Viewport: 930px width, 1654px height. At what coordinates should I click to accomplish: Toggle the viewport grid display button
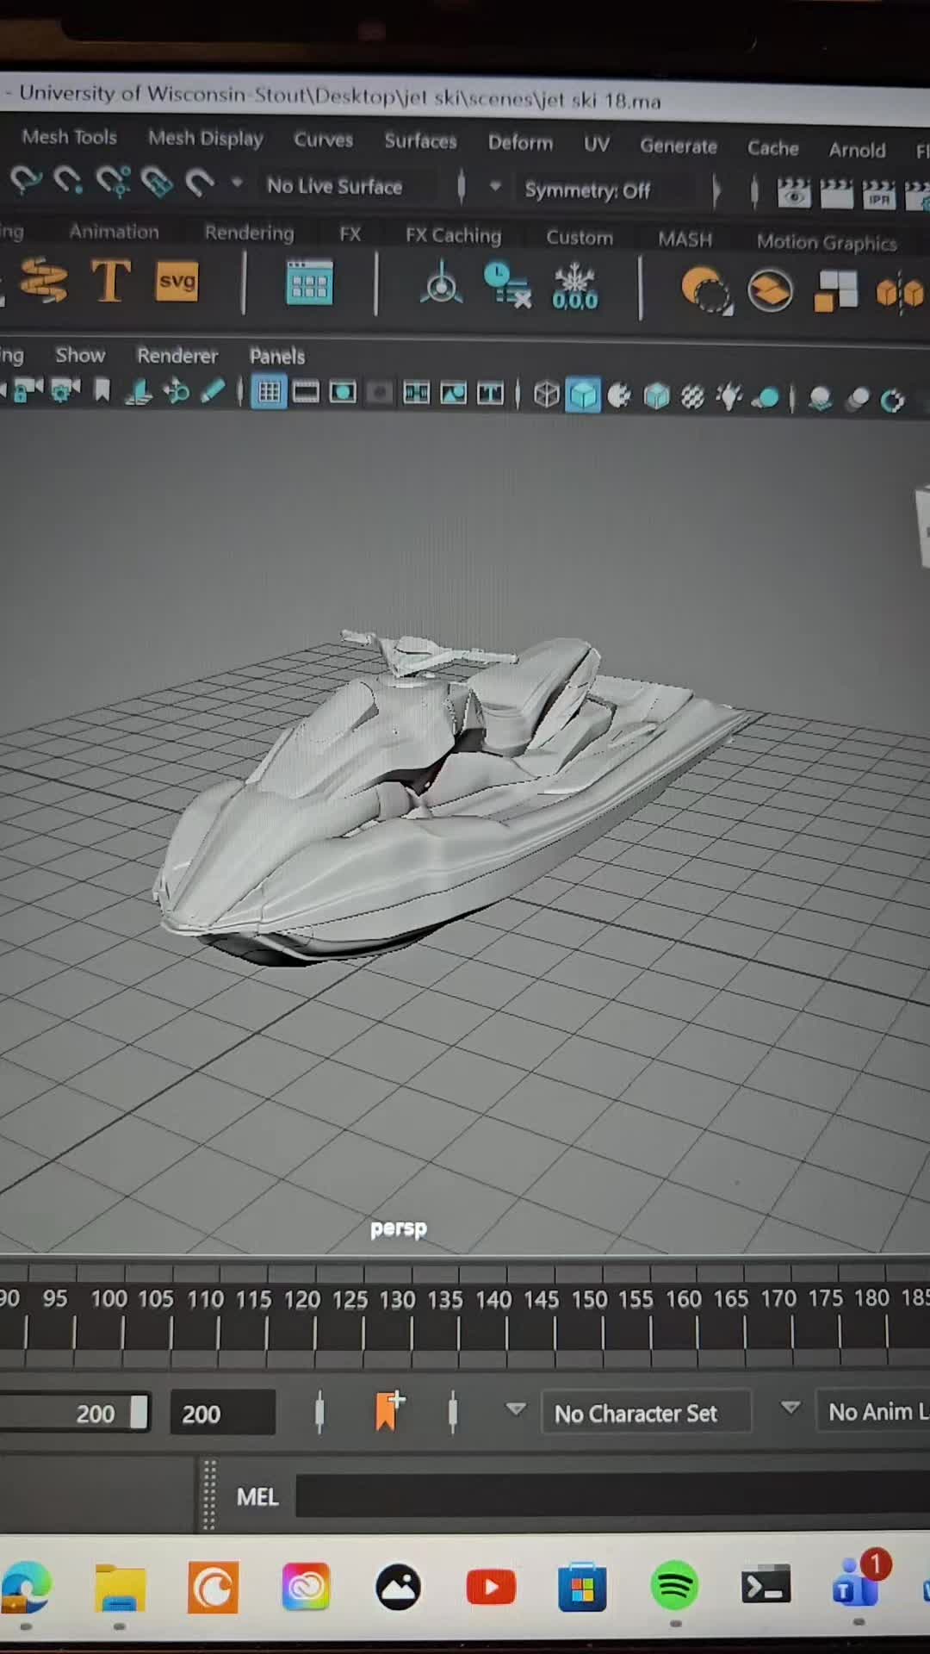[x=269, y=393]
